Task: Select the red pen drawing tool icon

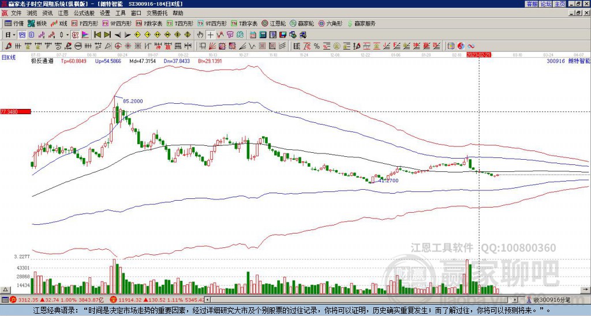Action: (x=8, y=46)
